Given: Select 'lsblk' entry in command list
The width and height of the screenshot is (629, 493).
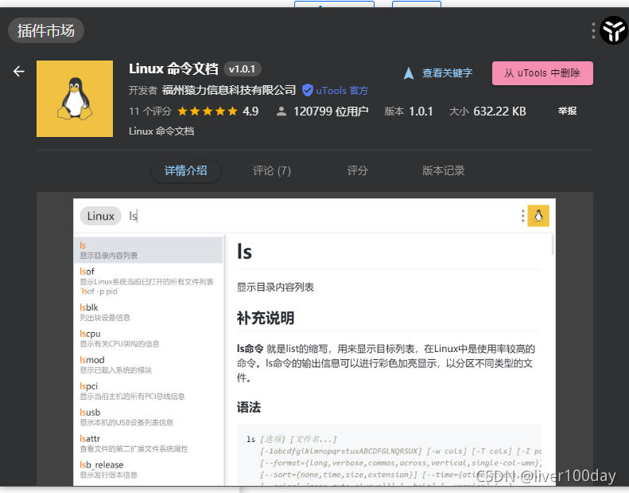Looking at the screenshot, I should (148, 312).
